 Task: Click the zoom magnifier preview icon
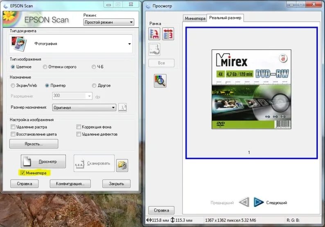[x=160, y=81]
